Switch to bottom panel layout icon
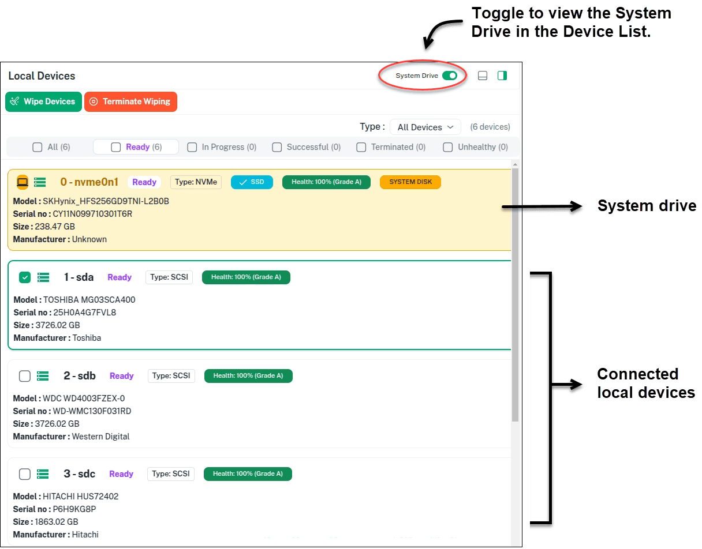 [483, 76]
